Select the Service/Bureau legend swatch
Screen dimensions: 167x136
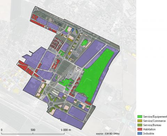140,125
